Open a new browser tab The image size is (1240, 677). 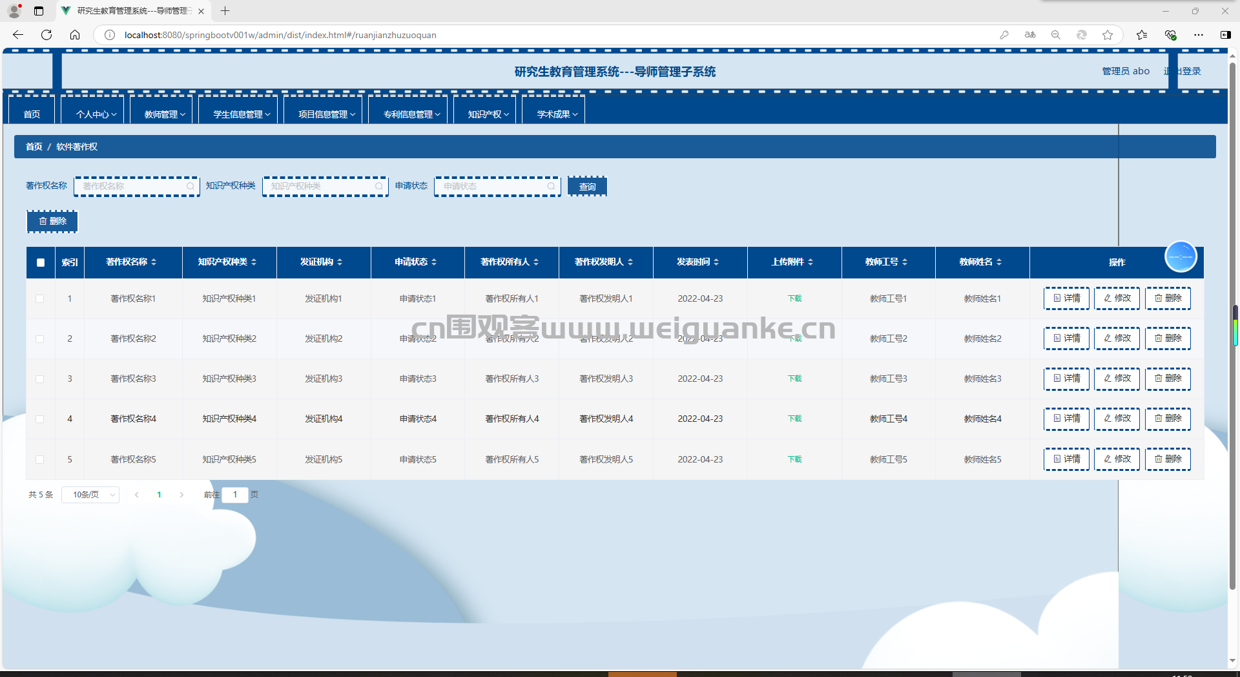[x=225, y=11]
